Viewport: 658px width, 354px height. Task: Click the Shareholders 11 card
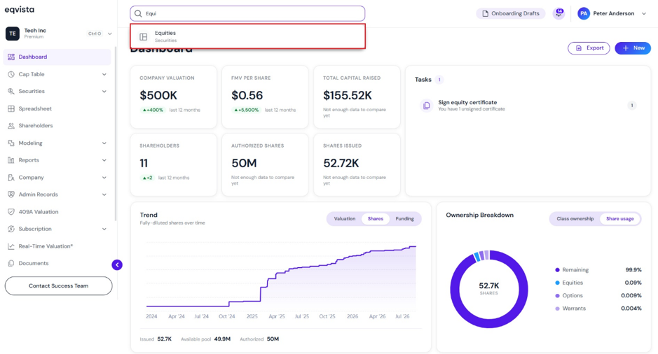[x=173, y=164]
